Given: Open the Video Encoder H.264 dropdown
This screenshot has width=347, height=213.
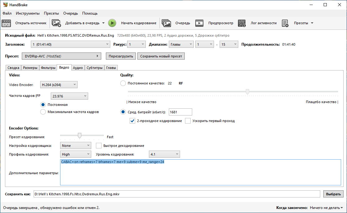Looking at the screenshot, I should pyautogui.click(x=59, y=85).
